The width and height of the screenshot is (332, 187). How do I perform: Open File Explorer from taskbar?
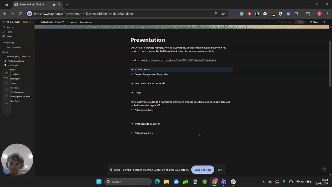[167, 182]
